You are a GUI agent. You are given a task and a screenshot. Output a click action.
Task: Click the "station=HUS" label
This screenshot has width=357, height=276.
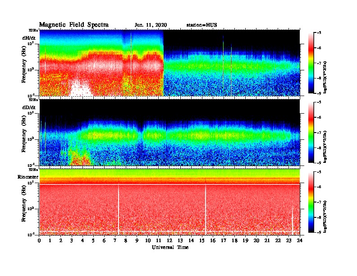point(201,25)
